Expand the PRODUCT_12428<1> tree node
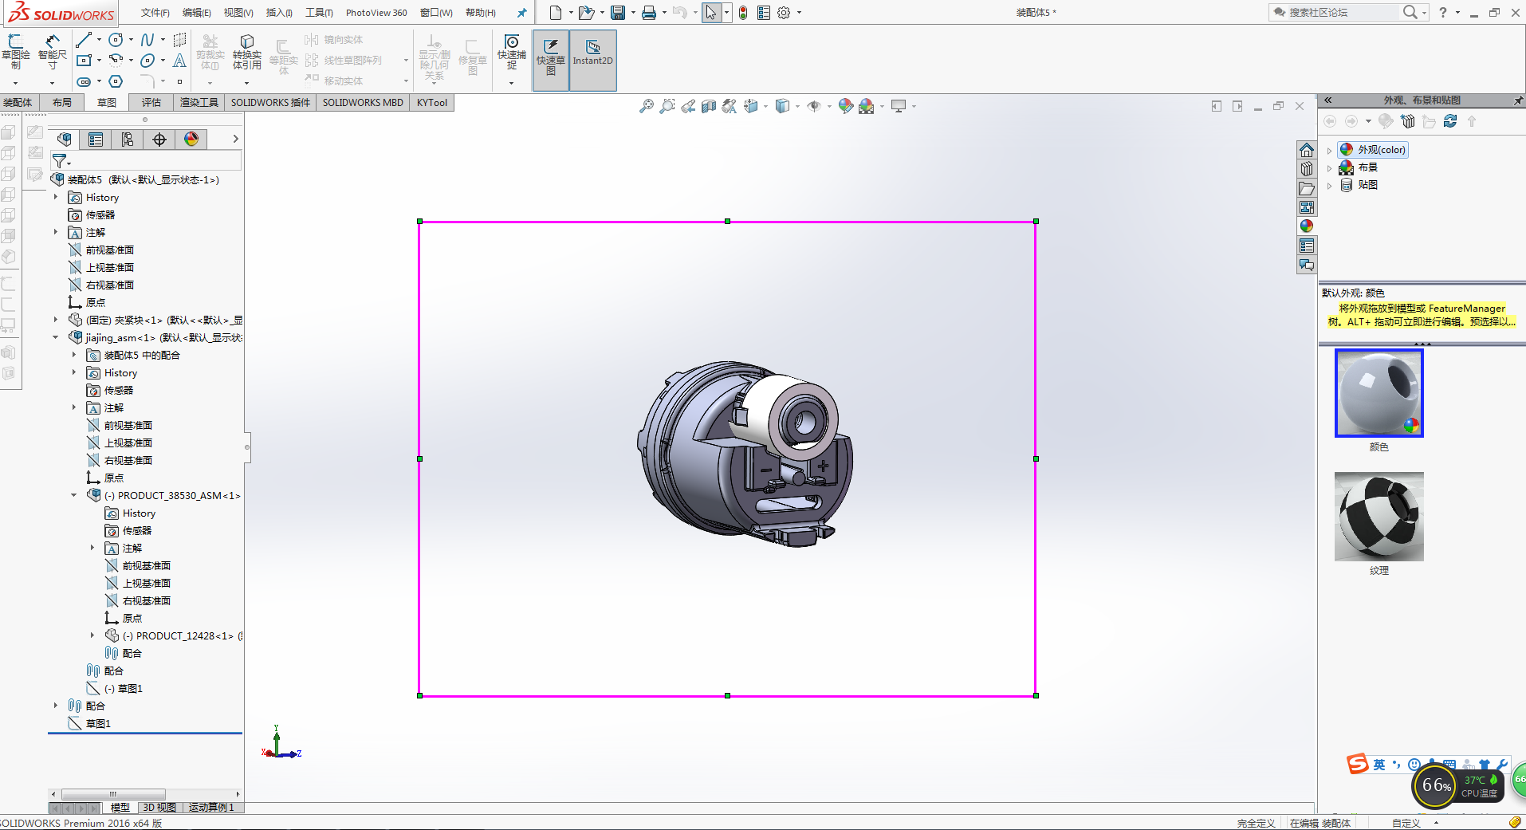 (x=92, y=636)
